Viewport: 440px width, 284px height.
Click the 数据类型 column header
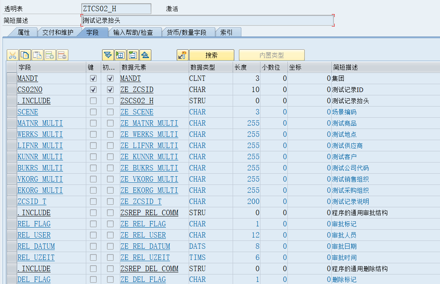211,67
